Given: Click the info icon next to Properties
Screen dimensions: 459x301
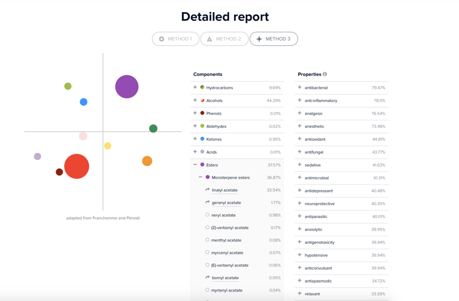Looking at the screenshot, I should [325, 74].
